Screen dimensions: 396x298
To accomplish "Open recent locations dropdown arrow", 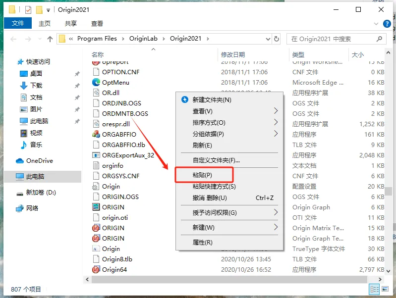I will (x=40, y=39).
